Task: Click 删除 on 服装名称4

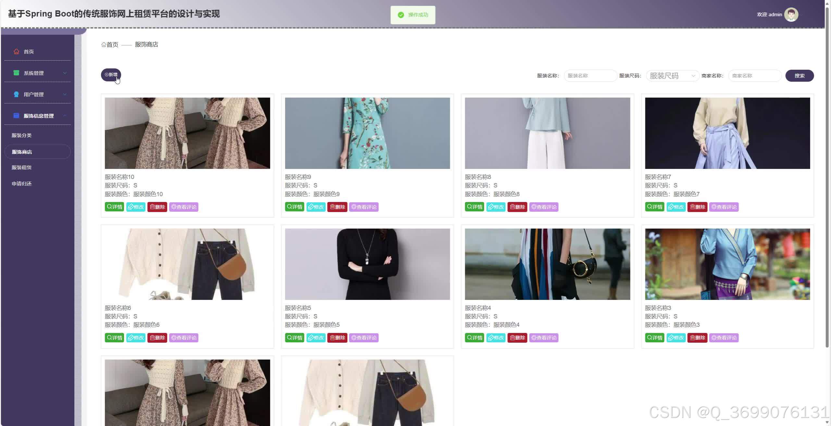Action: pyautogui.click(x=517, y=337)
